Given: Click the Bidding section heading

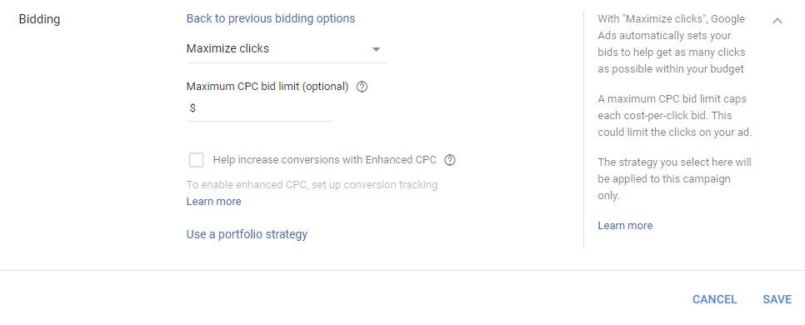Looking at the screenshot, I should [39, 19].
